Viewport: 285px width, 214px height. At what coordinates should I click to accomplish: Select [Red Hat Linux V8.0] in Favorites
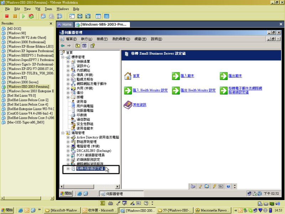21,96
